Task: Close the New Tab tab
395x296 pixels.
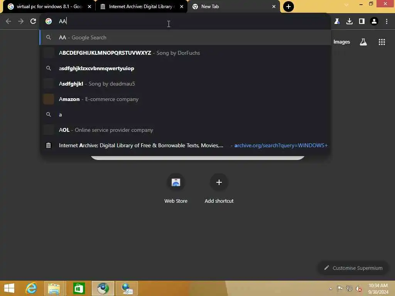Action: [x=274, y=7]
